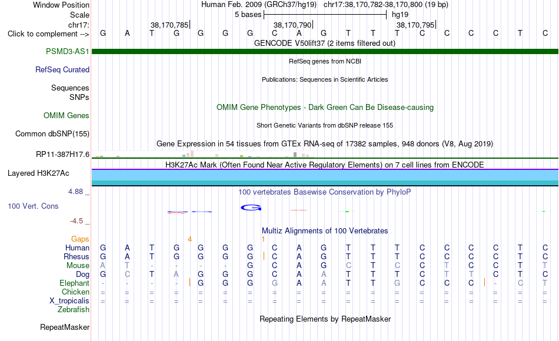
Task: Open the RefSeq Curated track label
Action: click(x=62, y=69)
